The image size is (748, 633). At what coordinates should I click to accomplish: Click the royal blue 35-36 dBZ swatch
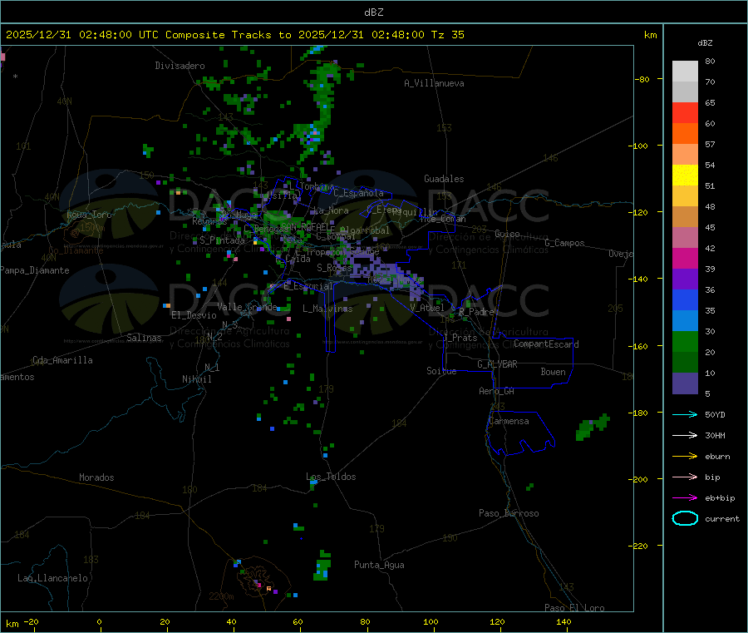[685, 299]
